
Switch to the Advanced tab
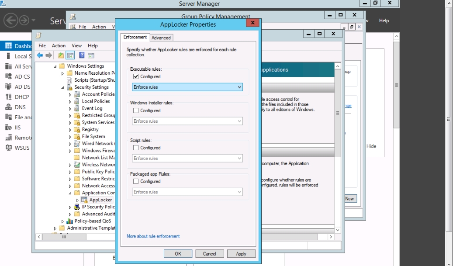tap(161, 38)
